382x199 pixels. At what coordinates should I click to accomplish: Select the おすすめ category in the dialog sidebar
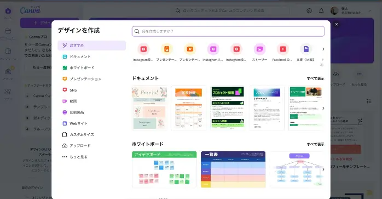(x=91, y=46)
